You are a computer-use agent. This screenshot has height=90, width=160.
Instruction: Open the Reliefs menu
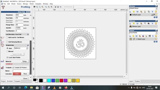[x=32, y=4]
